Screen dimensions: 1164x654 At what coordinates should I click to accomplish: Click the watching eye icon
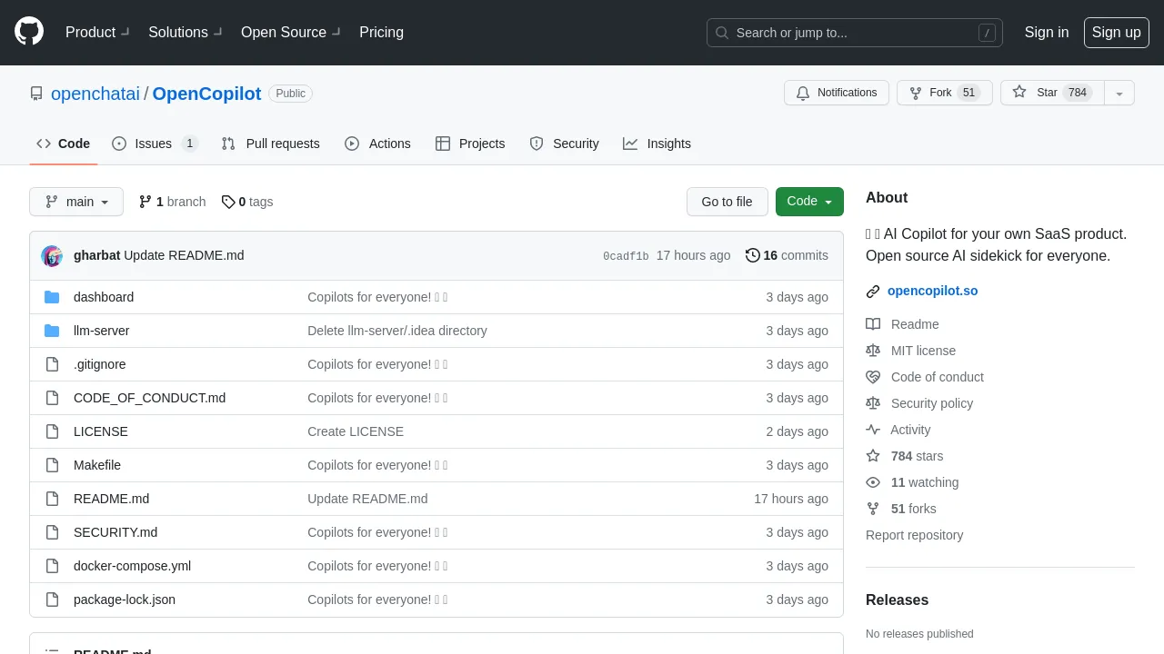tap(873, 482)
